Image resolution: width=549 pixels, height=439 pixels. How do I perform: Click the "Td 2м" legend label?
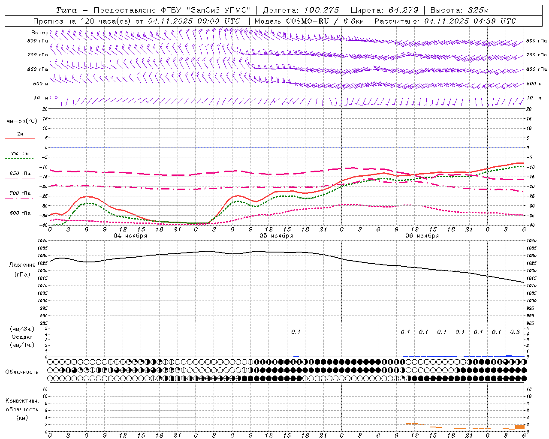pyautogui.click(x=20, y=153)
